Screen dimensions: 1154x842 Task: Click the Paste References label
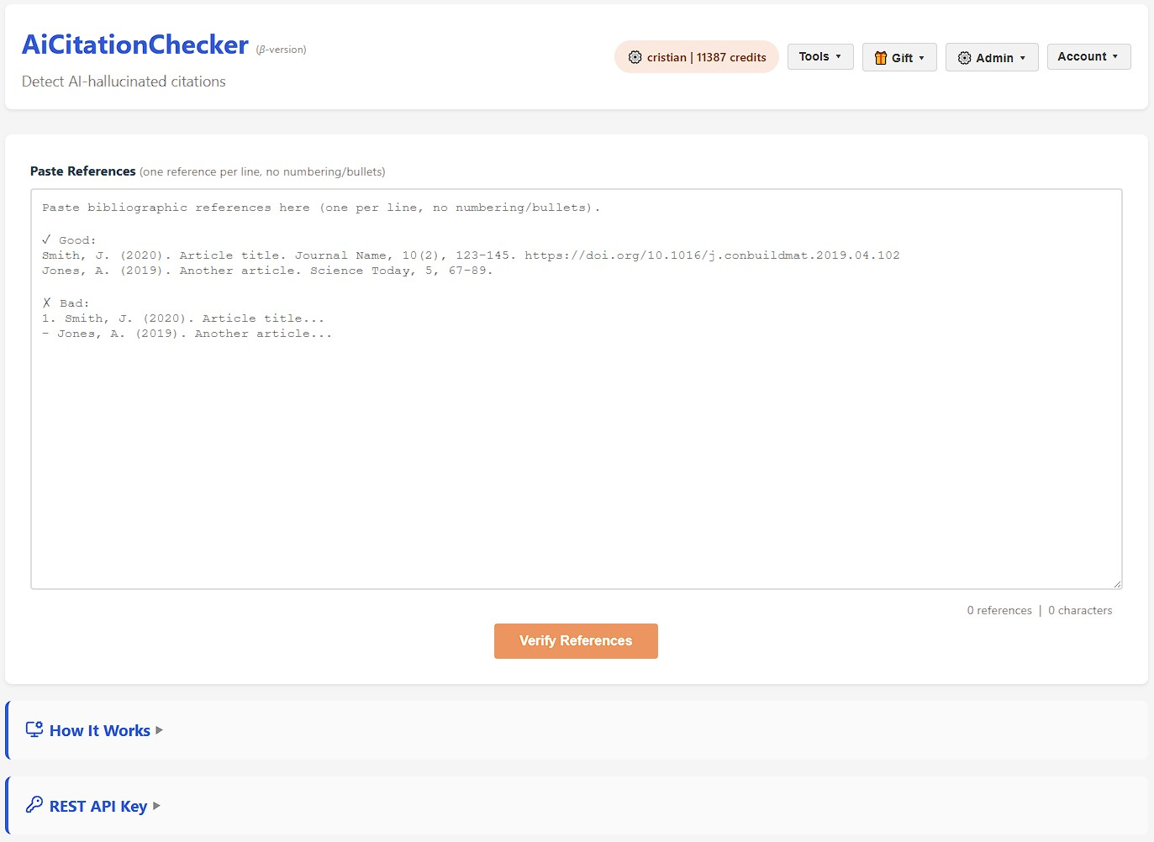coord(82,171)
